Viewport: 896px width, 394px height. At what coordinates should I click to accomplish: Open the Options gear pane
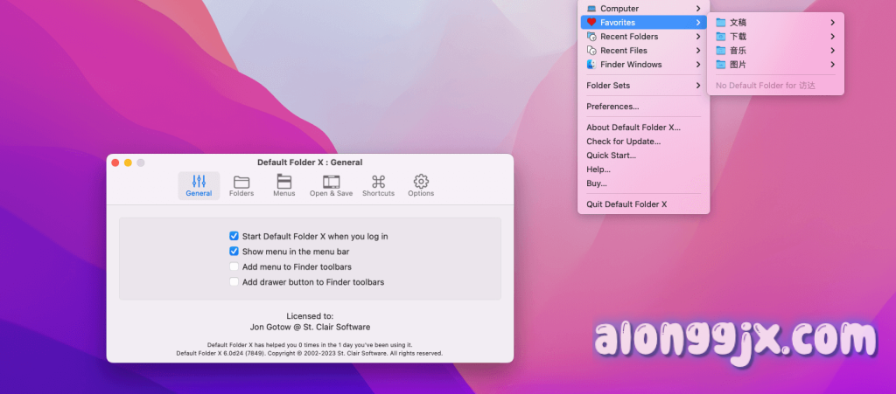(421, 185)
